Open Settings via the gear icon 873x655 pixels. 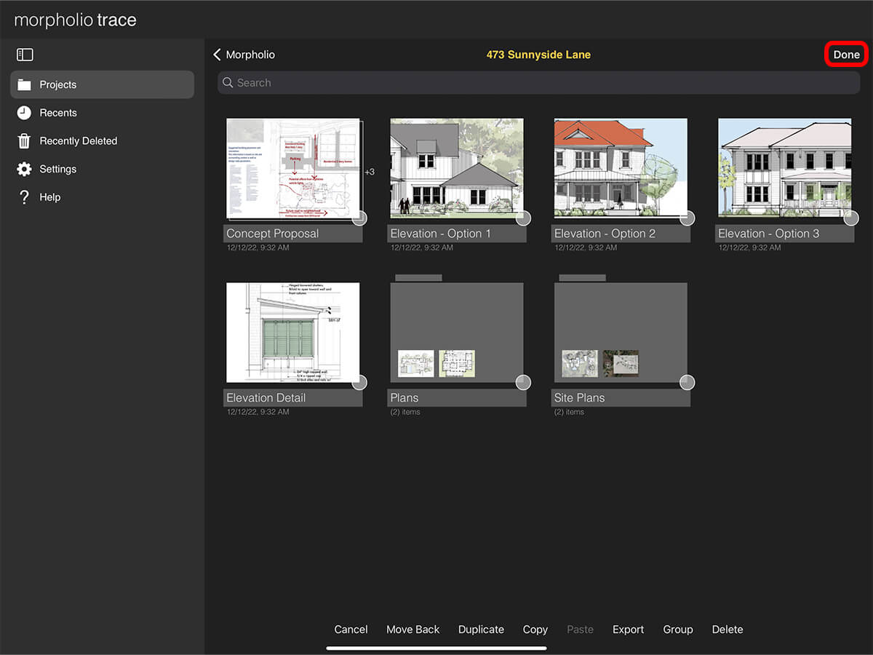point(25,169)
